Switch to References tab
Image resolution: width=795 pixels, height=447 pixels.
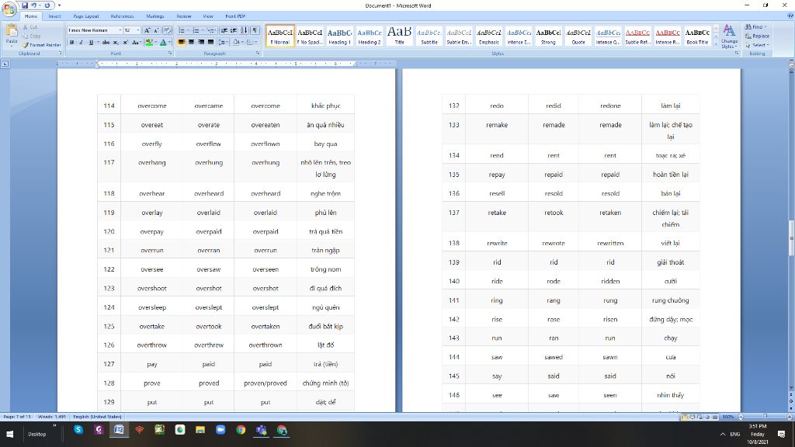122,16
